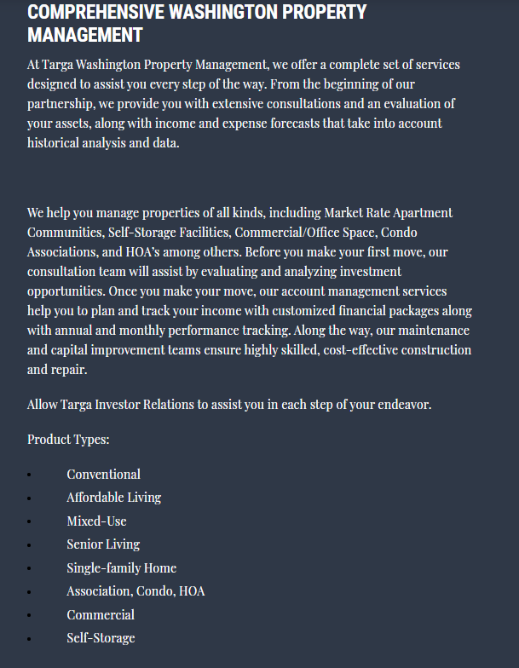519x668 pixels.
Task: Select the Single-family Home list item
Action: 122,567
